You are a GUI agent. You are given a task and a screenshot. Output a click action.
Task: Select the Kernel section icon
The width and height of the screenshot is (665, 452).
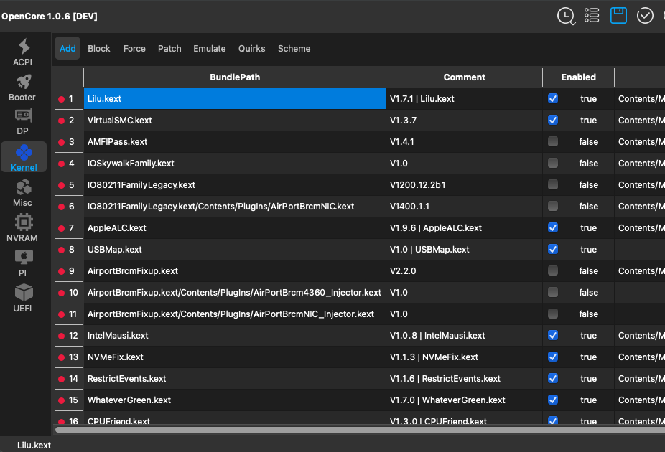point(24,153)
